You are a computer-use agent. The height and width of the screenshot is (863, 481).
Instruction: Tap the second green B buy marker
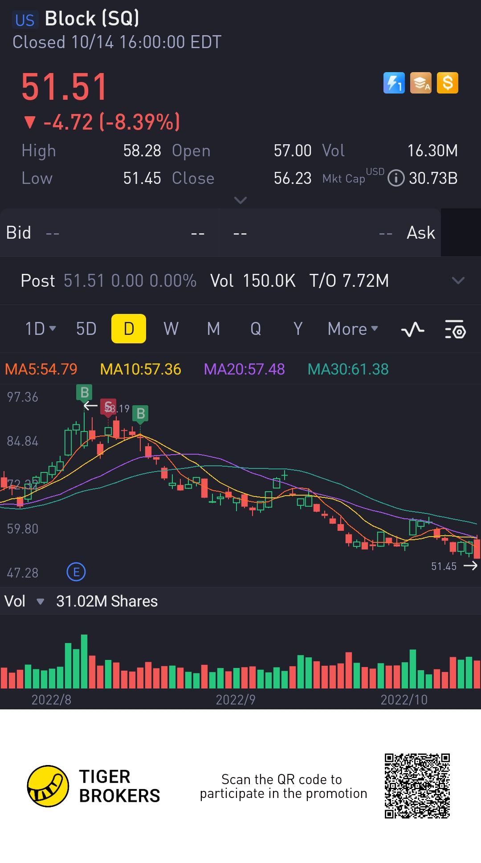click(x=141, y=414)
